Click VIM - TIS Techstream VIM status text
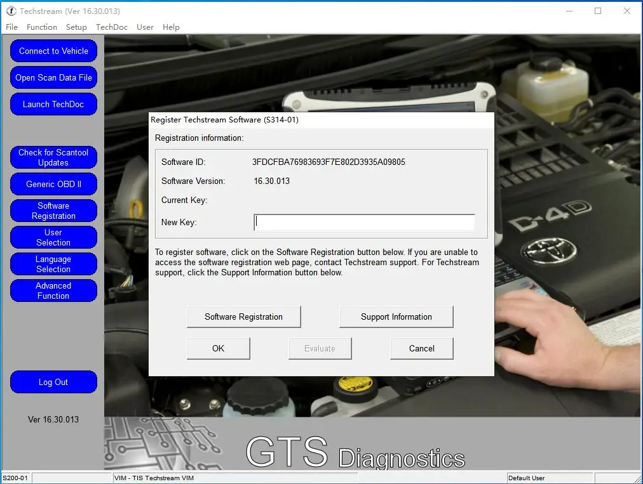 (x=154, y=478)
